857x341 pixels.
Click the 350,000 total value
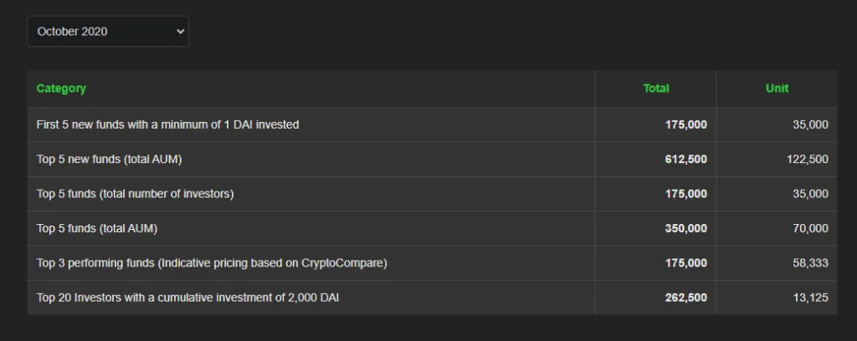pos(686,229)
